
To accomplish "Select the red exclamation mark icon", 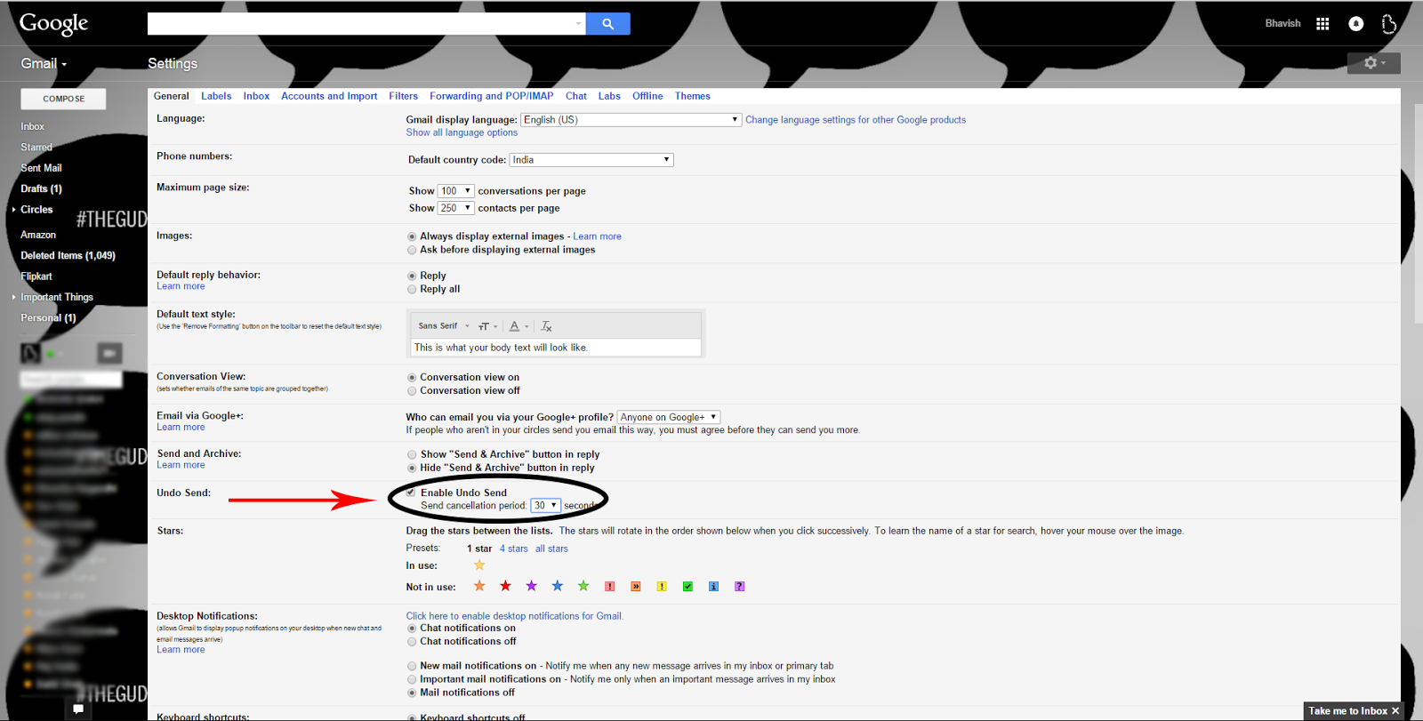I will pyautogui.click(x=609, y=587).
